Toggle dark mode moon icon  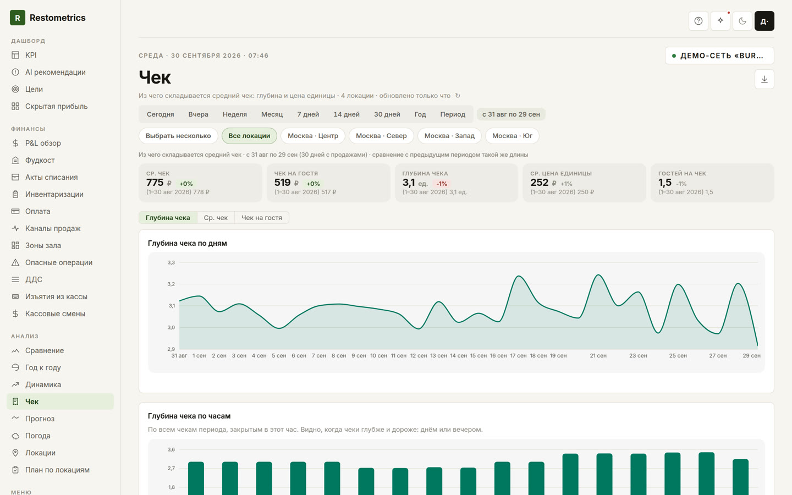click(743, 21)
